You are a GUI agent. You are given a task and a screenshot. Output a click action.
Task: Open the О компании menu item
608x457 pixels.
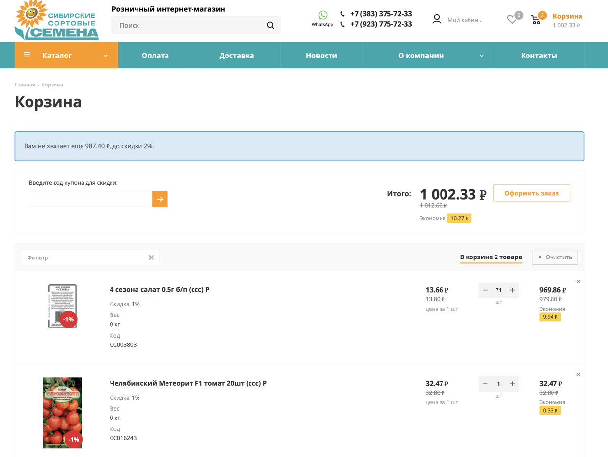(421, 56)
